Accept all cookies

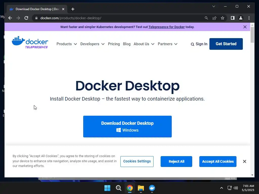[218, 161]
